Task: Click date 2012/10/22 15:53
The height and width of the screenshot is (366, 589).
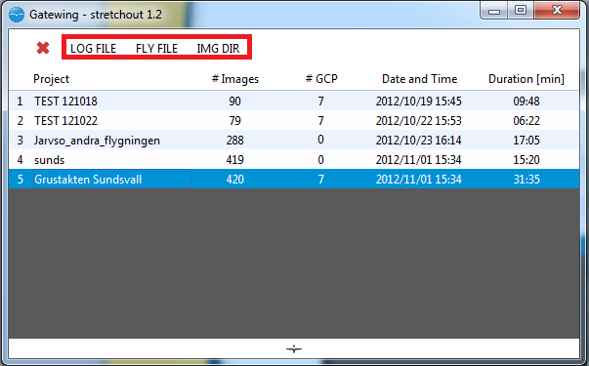Action: (x=418, y=120)
